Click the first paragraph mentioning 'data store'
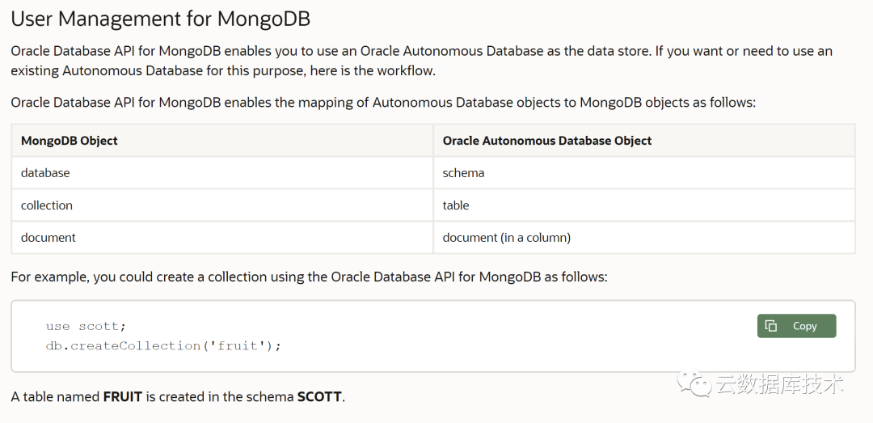 click(421, 61)
